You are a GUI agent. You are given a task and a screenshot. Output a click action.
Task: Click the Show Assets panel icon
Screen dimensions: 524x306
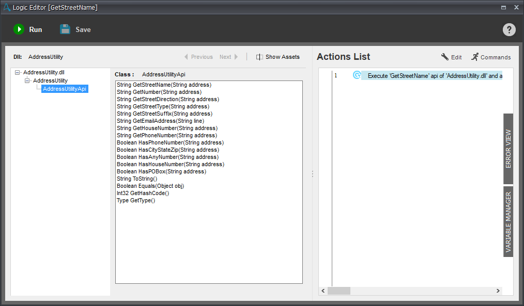(x=259, y=57)
